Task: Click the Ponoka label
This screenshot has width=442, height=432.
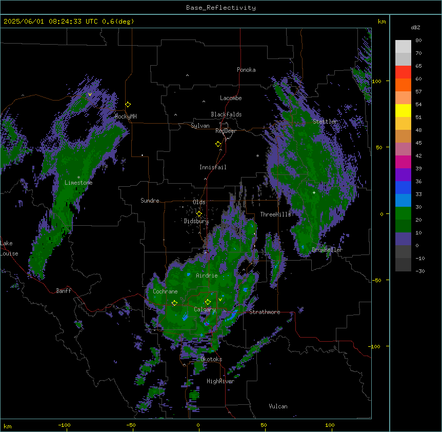Action: 246,70
